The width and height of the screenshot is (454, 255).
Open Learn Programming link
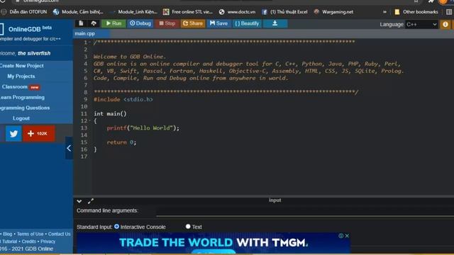pyautogui.click(x=22, y=98)
